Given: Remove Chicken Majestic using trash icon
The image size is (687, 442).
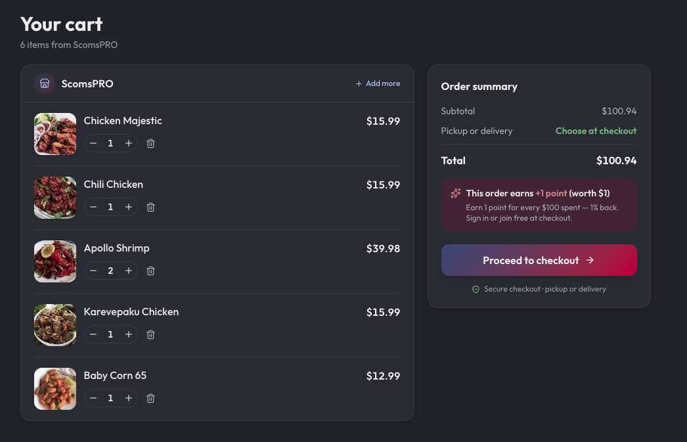Looking at the screenshot, I should pos(150,143).
